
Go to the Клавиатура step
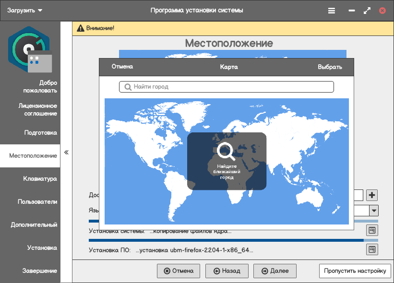click(40, 179)
